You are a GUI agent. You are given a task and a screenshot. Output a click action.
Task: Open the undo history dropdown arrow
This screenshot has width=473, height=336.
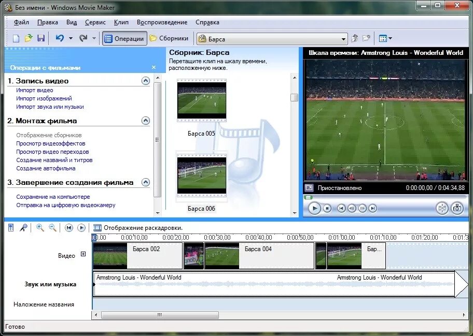71,38
